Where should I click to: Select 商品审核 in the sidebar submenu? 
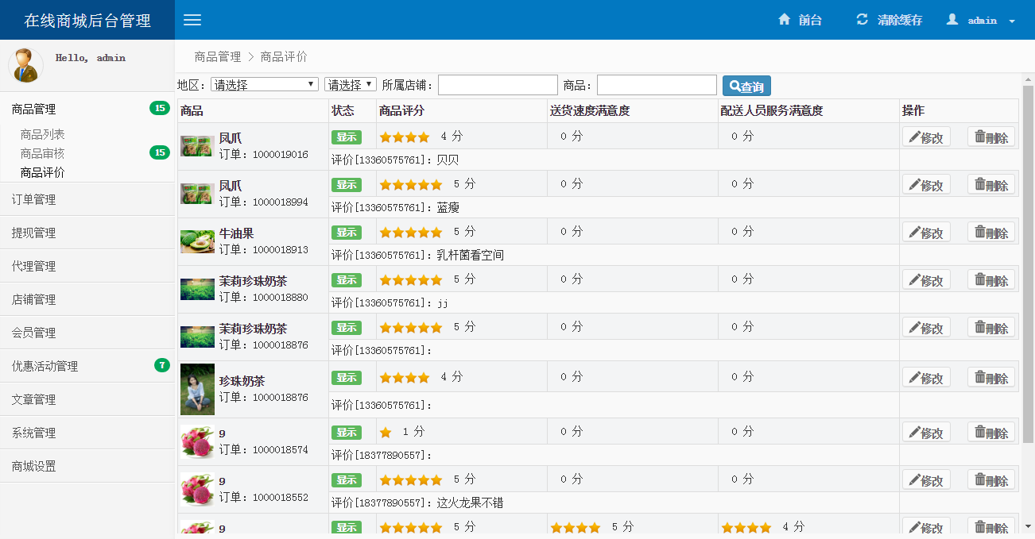(x=43, y=153)
